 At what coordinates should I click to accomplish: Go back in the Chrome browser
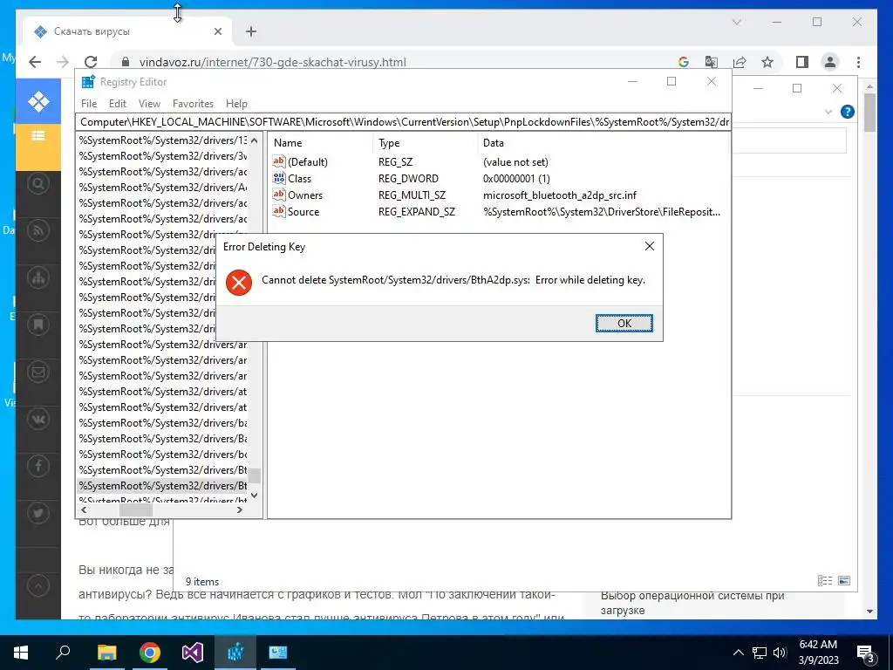tap(35, 62)
